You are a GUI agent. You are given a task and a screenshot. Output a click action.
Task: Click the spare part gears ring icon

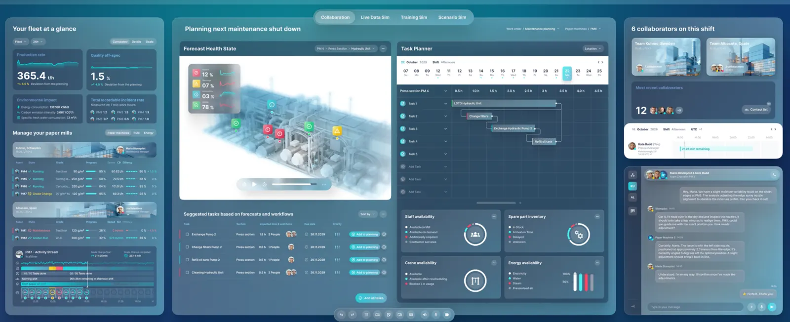point(579,235)
